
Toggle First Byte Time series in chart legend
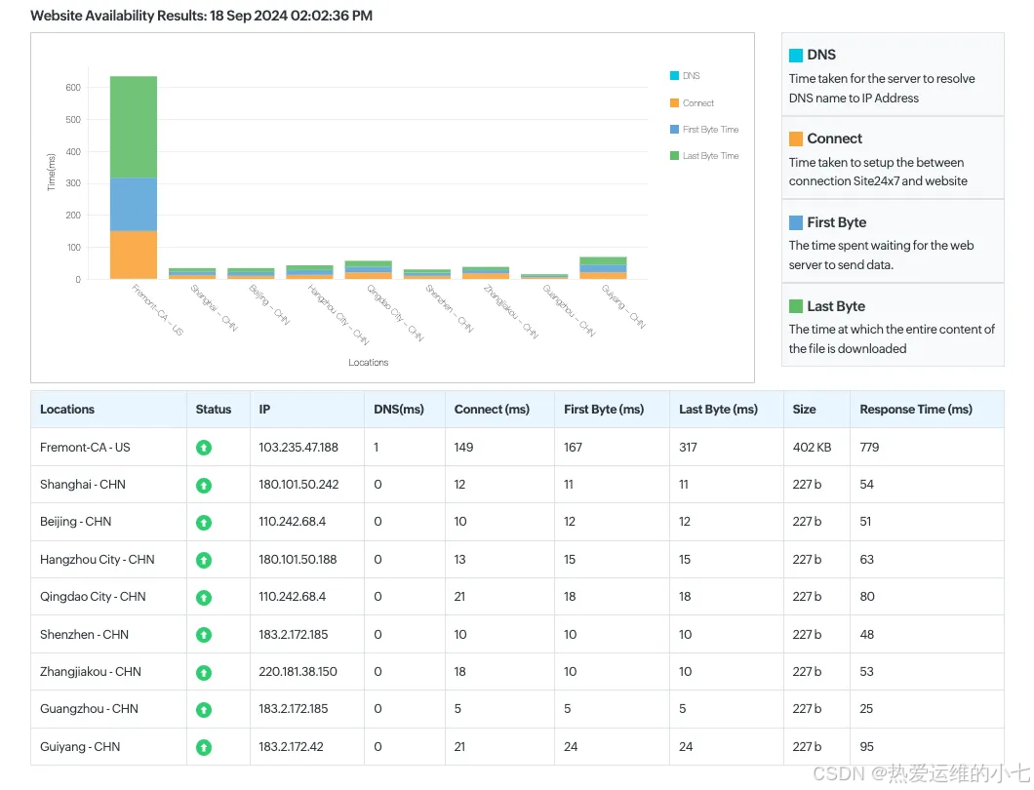(704, 130)
